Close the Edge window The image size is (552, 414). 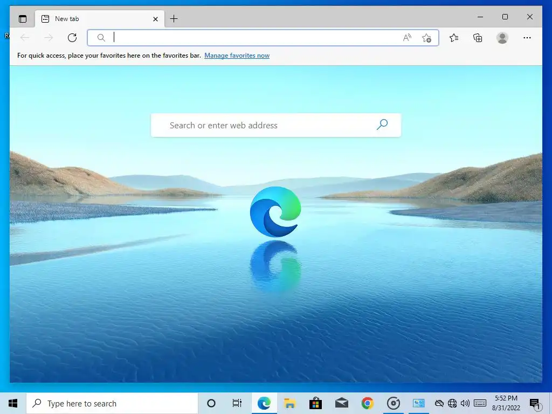pos(529,17)
